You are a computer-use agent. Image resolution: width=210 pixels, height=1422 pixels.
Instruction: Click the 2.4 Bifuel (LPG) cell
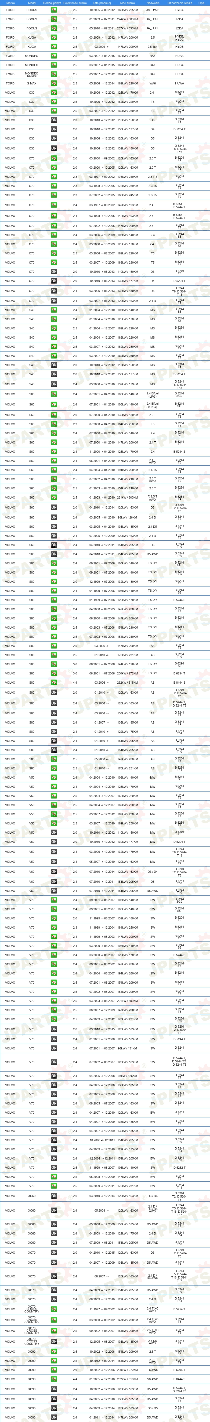pyautogui.click(x=153, y=394)
